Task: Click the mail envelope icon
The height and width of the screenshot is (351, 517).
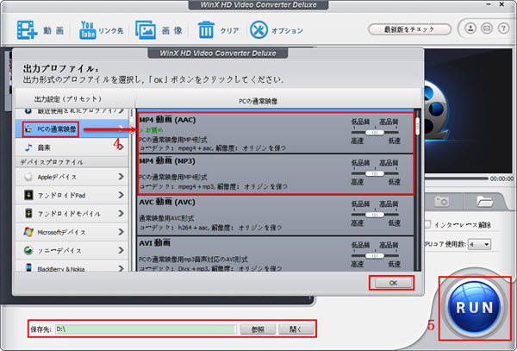Action: point(487,28)
